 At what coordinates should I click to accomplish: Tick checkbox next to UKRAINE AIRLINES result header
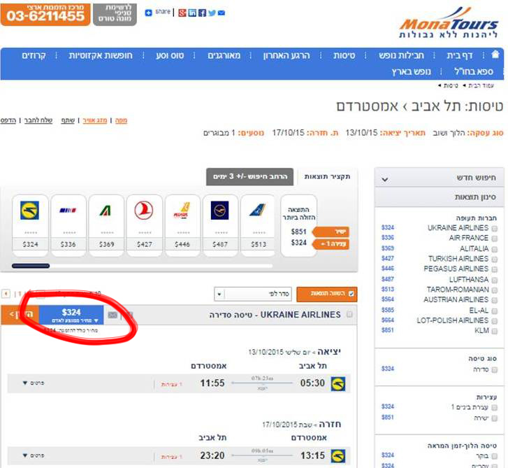point(349,314)
